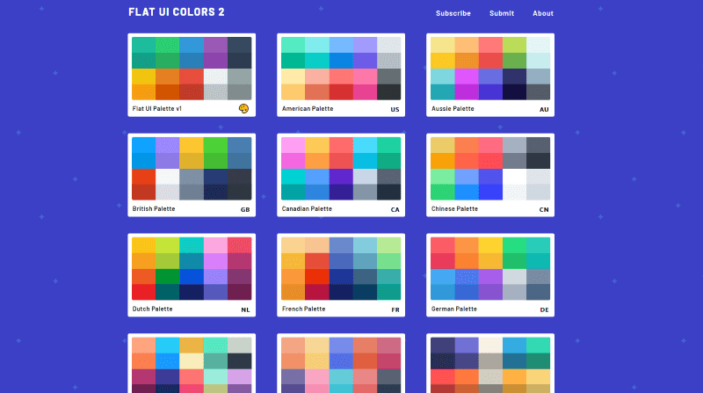The image size is (703, 393).
Task: Open the Canadian Palette title link
Action: click(307, 208)
